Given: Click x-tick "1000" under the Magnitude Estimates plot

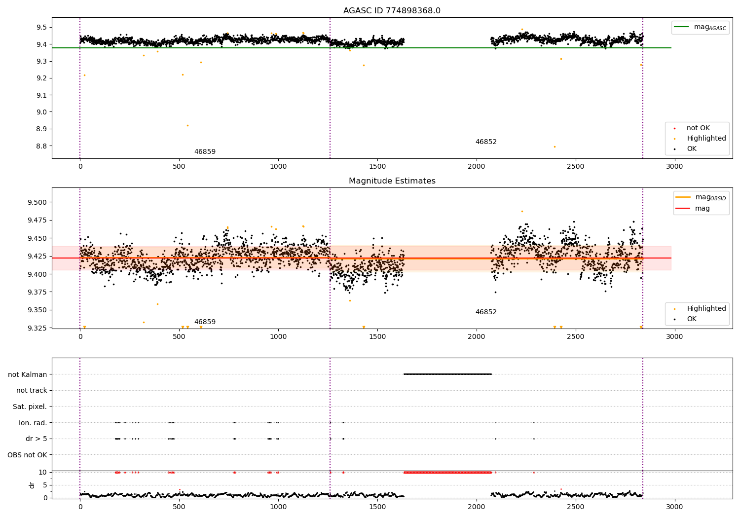Looking at the screenshot, I should tap(278, 337).
